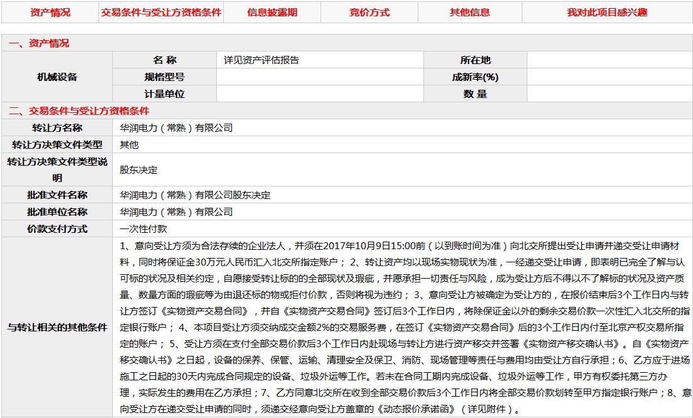Viewport: 693px width, 418px height.
Task: Click the 机械设备 category cell
Action: pyautogui.click(x=57, y=77)
